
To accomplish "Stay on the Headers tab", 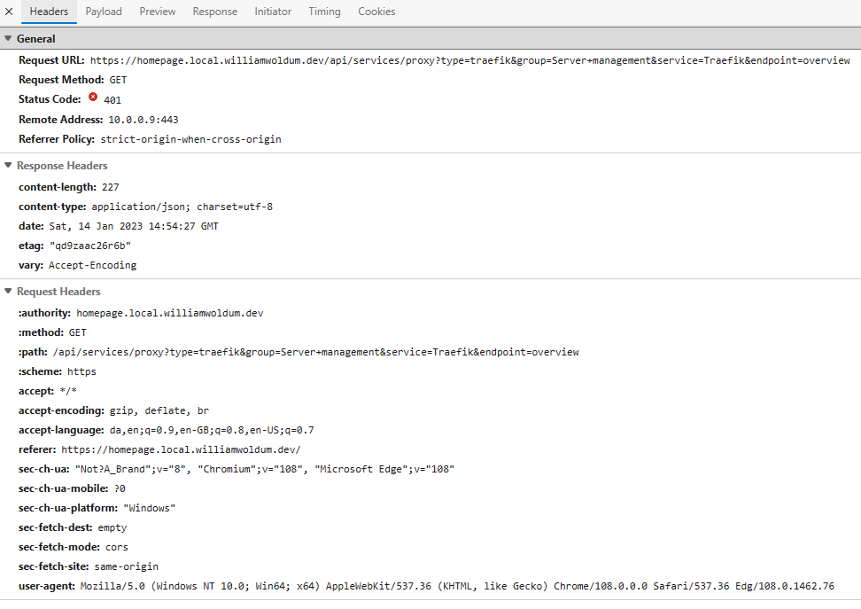I will point(49,12).
